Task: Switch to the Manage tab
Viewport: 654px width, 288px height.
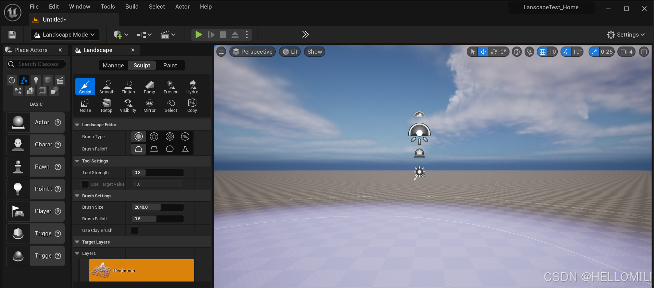Action: 113,65
